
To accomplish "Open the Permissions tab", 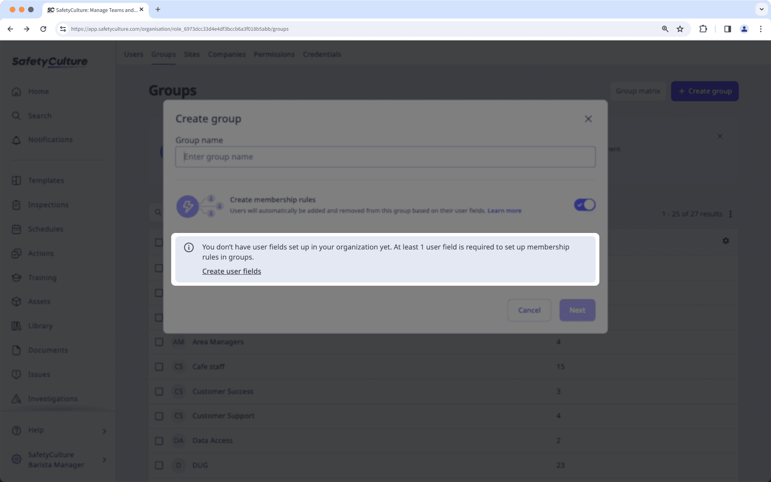I will pyautogui.click(x=274, y=54).
